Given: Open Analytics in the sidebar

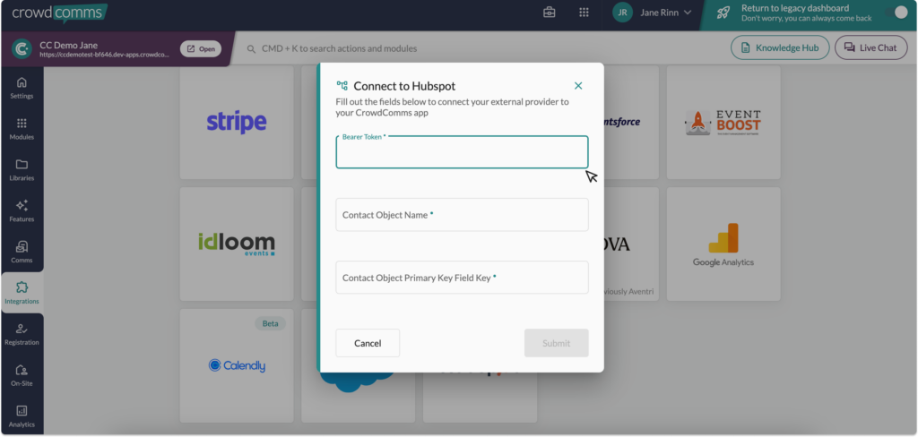Looking at the screenshot, I should 22,416.
